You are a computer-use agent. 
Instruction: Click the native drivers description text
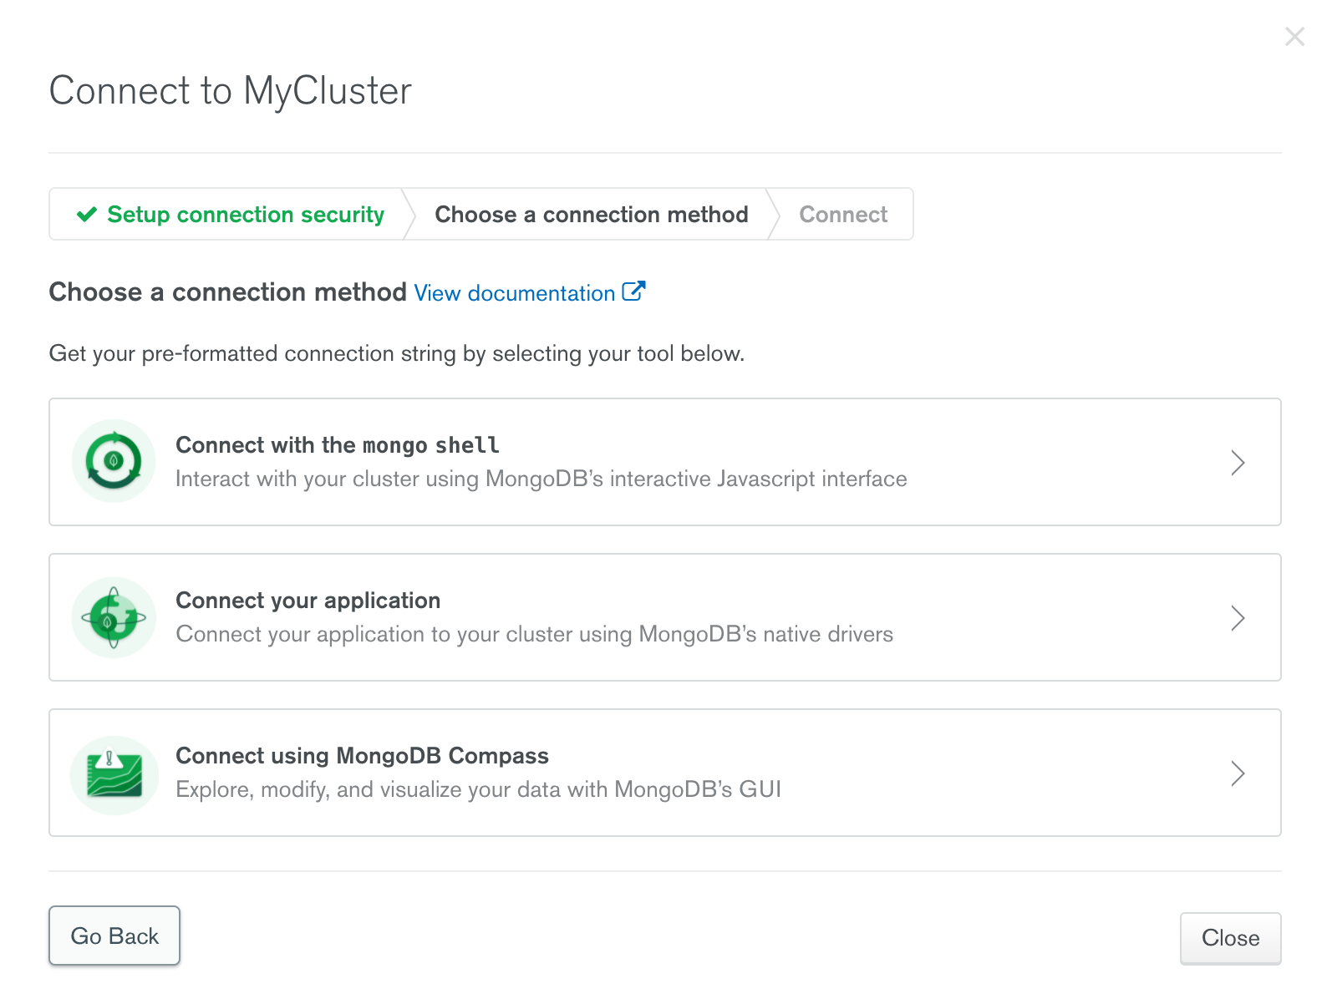[x=535, y=634]
